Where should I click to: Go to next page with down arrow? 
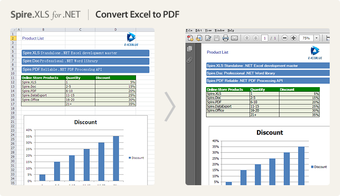256,38
